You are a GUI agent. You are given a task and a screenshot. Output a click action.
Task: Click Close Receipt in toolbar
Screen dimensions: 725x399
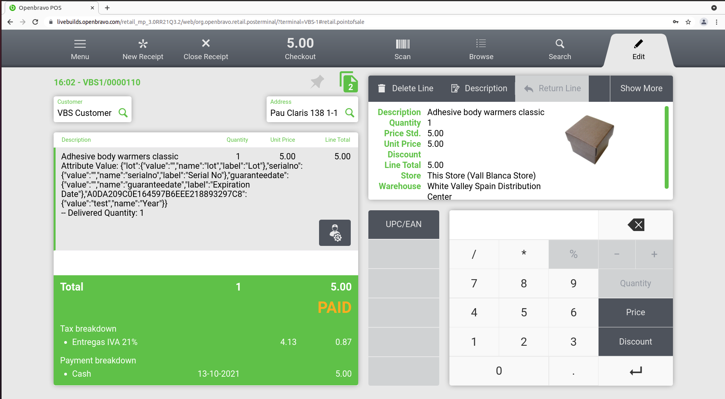[206, 49]
